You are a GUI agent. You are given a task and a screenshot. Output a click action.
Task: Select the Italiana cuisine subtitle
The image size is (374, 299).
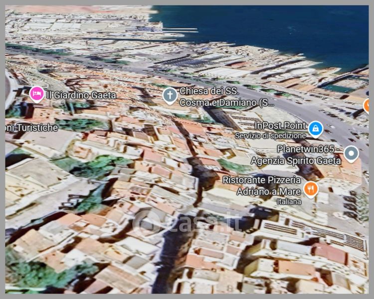[x=289, y=202]
